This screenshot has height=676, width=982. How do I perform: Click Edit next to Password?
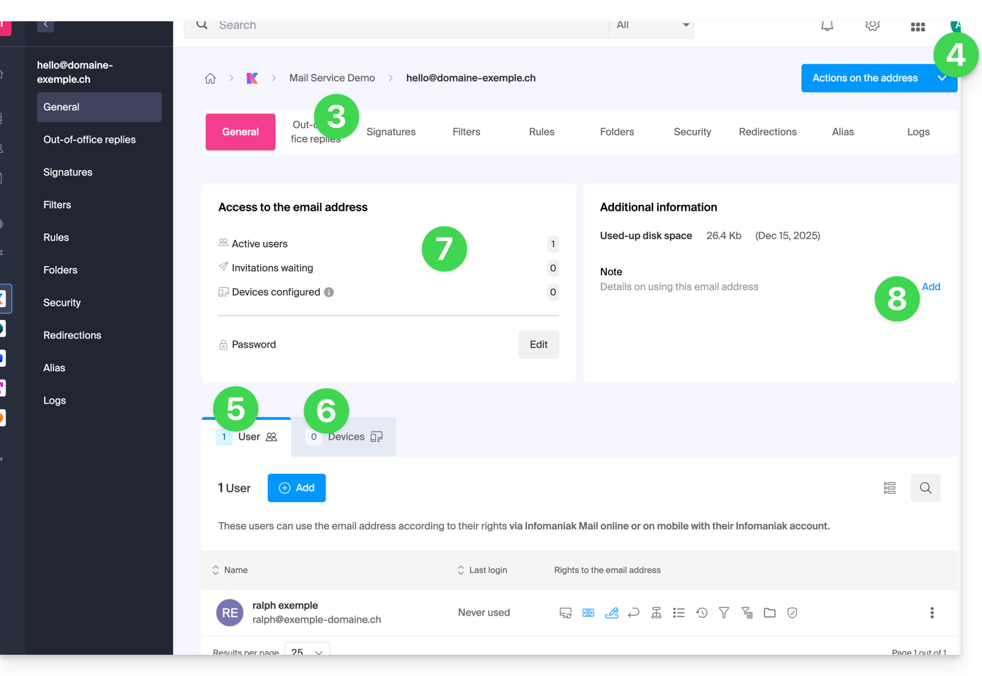point(538,345)
